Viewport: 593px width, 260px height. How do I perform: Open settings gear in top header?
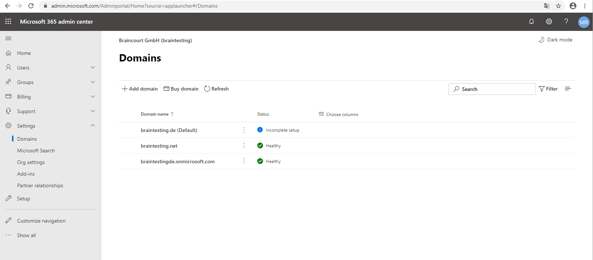tap(549, 21)
